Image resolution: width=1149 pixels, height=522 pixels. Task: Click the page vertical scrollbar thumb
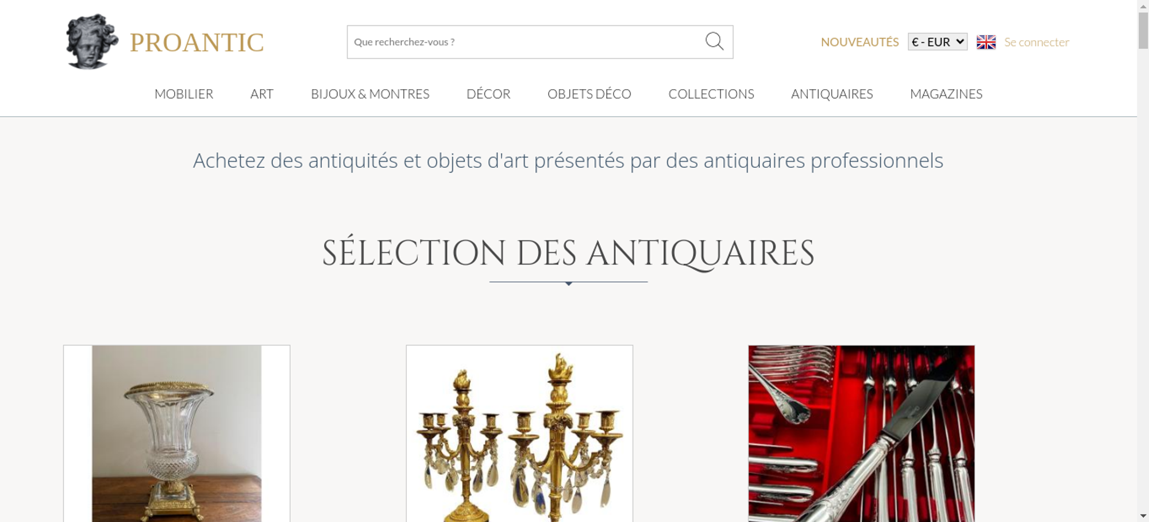pyautogui.click(x=1143, y=30)
